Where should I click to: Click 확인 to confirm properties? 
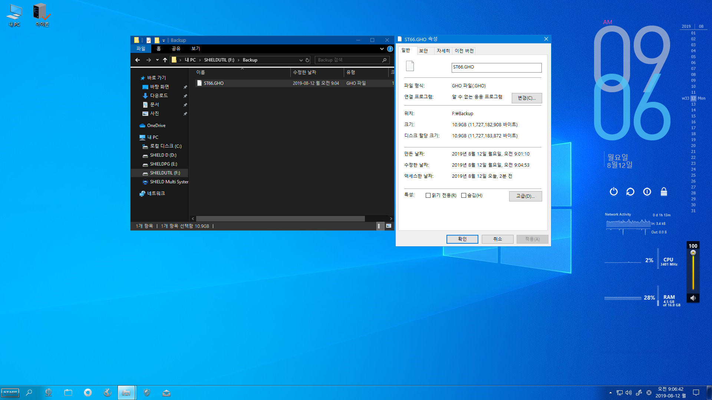tap(462, 239)
